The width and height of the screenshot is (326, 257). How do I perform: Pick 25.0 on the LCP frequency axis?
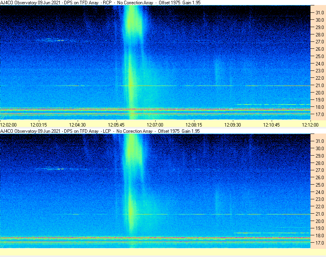point(320,185)
